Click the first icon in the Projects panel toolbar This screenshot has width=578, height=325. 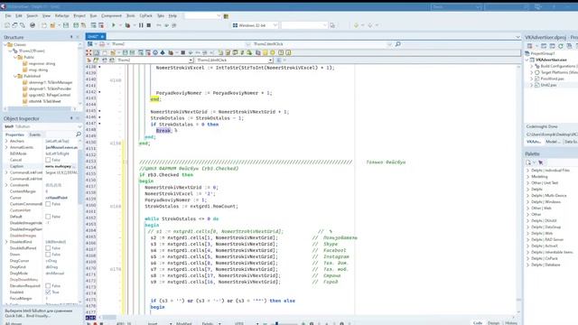click(530, 46)
